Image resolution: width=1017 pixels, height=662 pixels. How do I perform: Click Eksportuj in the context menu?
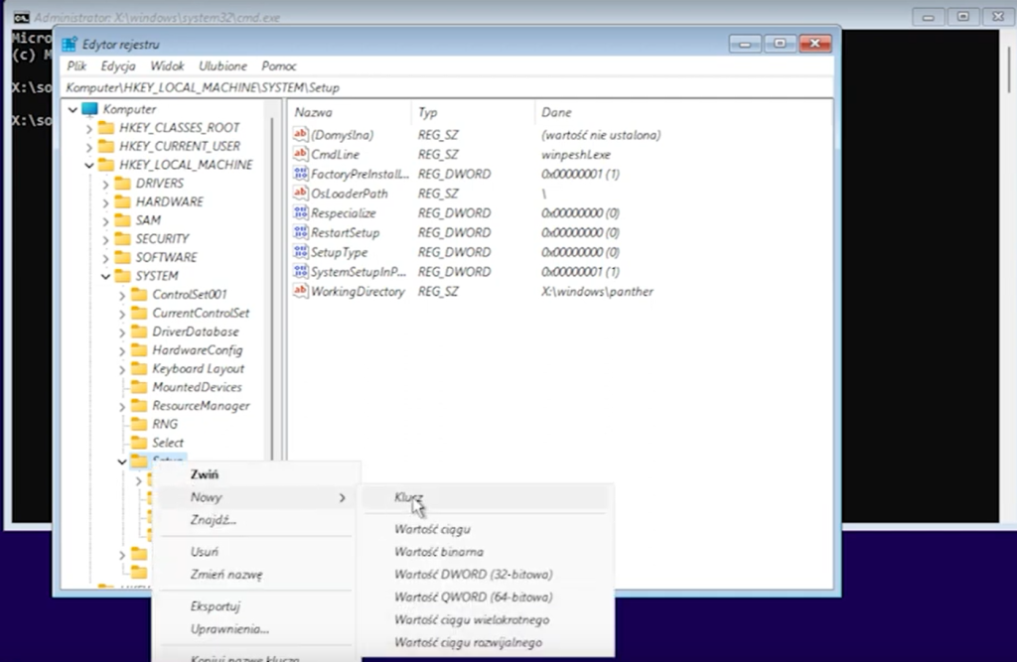coord(256,606)
